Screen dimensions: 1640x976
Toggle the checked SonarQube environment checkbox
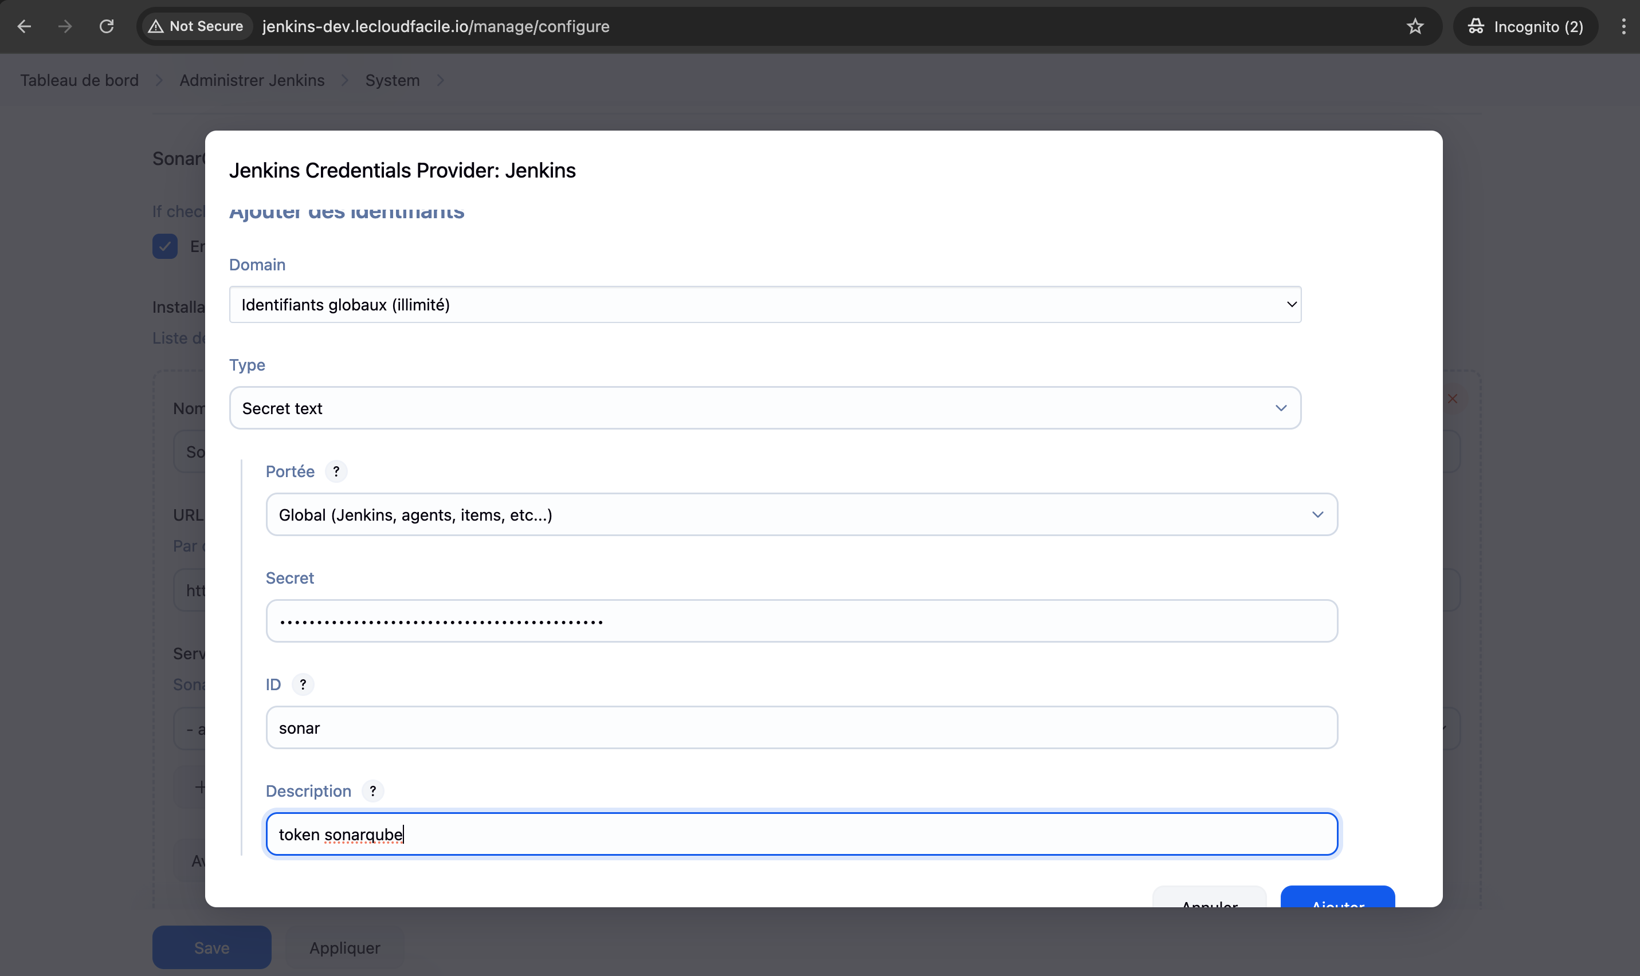click(x=164, y=247)
